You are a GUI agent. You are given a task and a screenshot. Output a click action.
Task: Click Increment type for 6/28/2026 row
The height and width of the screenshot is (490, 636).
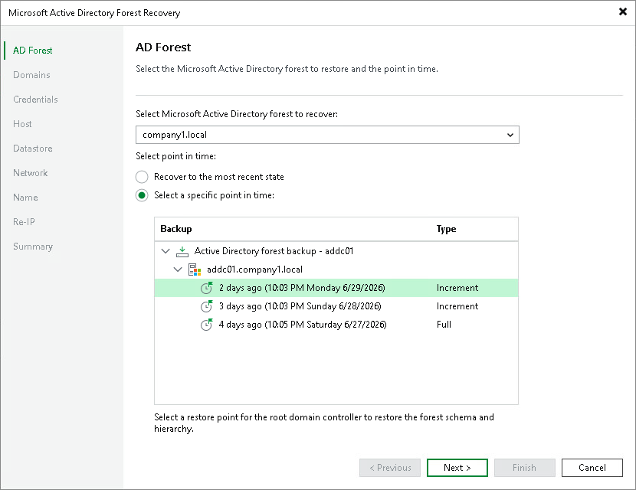point(457,306)
